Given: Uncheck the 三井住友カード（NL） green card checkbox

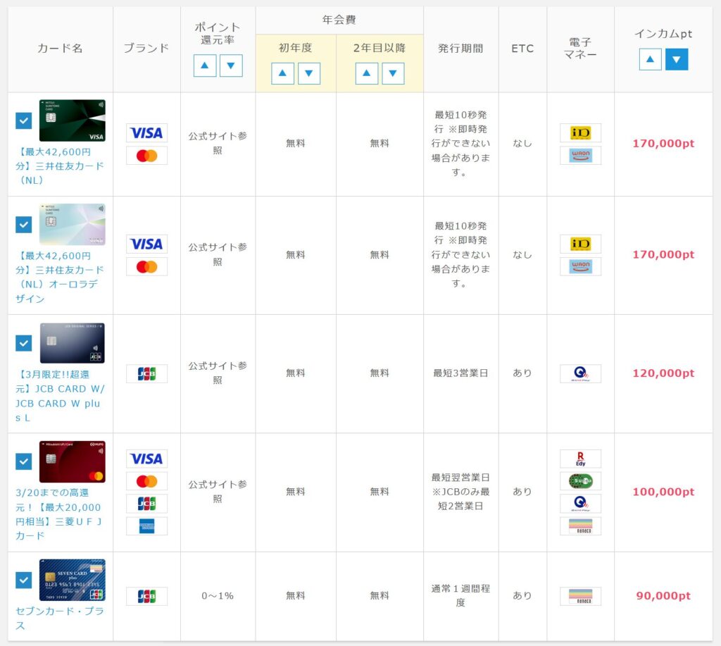Looking at the screenshot, I should (x=24, y=120).
